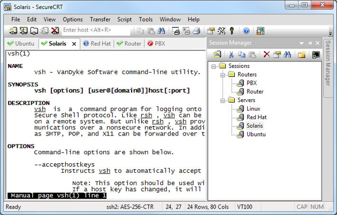The width and height of the screenshot is (337, 215).
Task: Click New Folder icon in Session Manager
Action: (302, 54)
